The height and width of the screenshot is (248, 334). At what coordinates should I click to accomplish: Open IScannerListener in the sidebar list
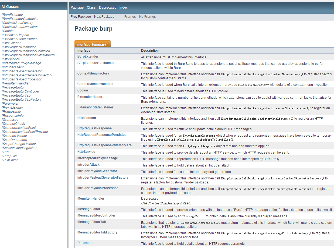pos(15,136)
